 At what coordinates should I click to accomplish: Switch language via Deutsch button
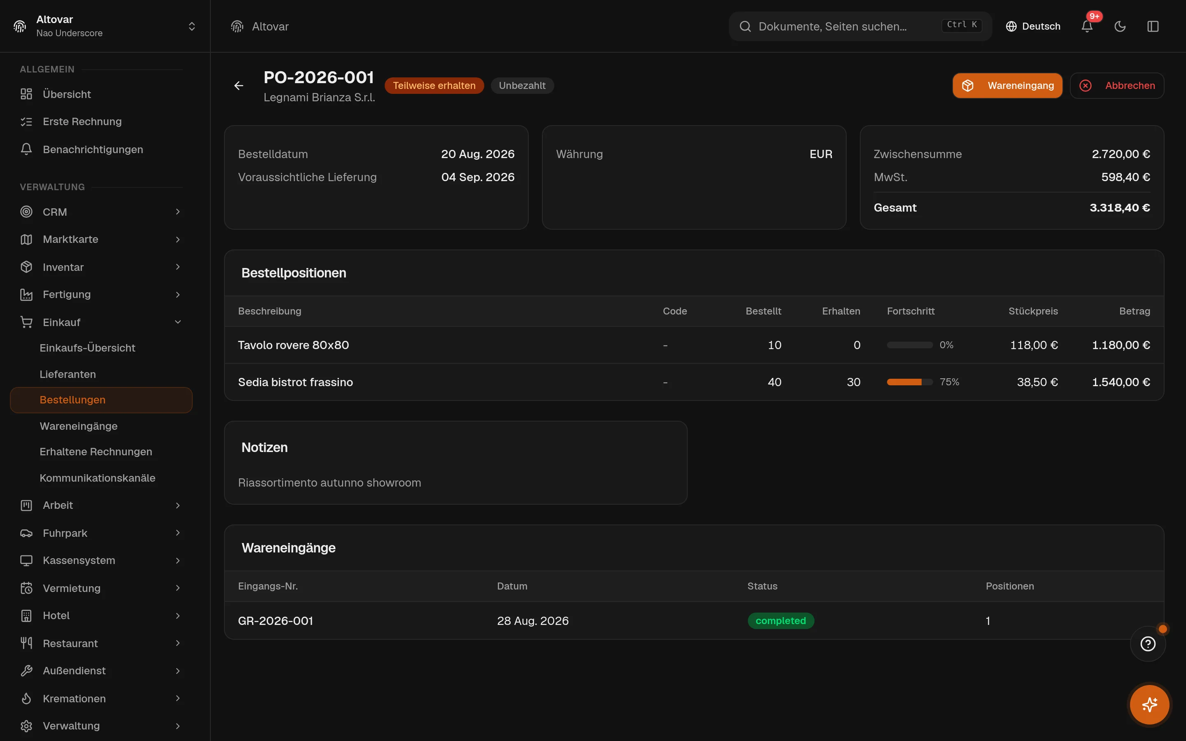(x=1033, y=26)
